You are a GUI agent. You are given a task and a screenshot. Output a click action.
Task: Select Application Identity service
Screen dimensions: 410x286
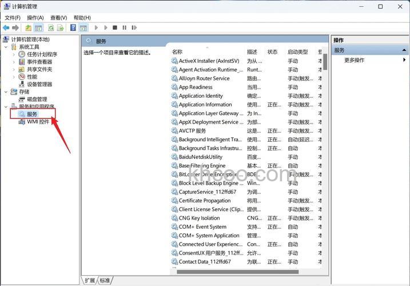coord(201,96)
